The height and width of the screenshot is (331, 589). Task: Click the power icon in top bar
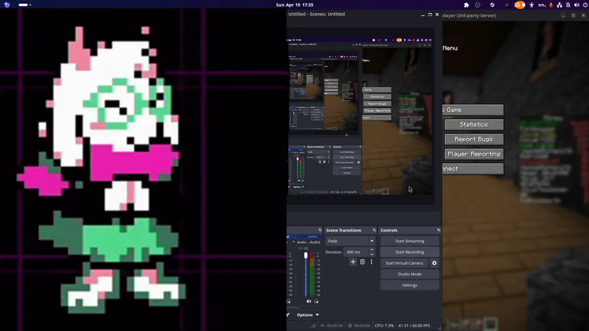pyautogui.click(x=585, y=5)
